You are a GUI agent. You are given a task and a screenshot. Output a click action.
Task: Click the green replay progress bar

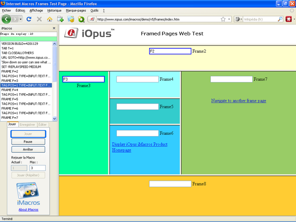[x=28, y=39]
